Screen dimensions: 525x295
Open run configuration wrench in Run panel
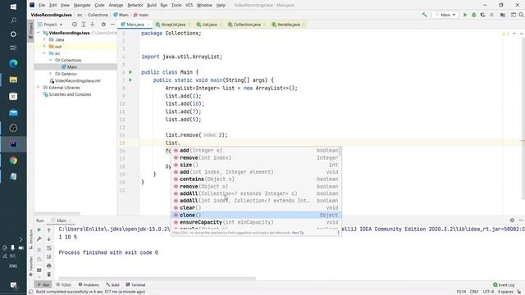coord(39,238)
